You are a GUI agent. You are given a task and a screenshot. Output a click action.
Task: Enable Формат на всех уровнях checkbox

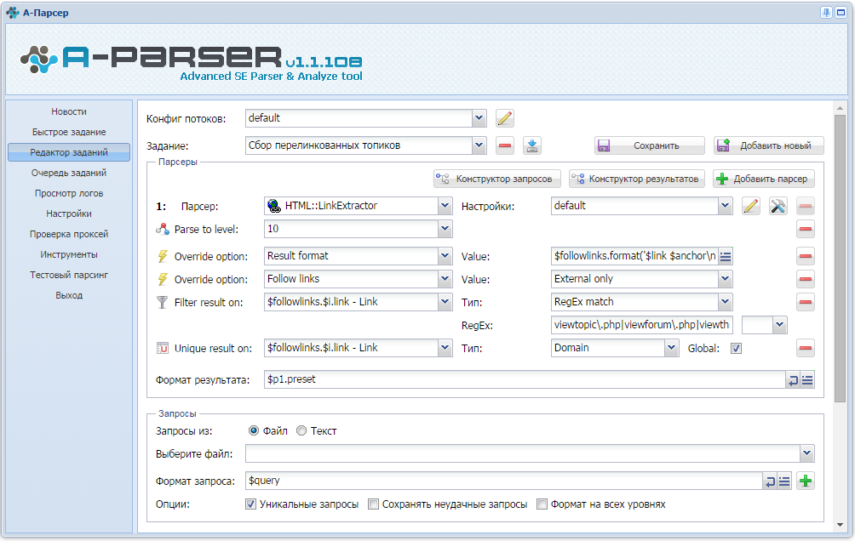point(542,504)
